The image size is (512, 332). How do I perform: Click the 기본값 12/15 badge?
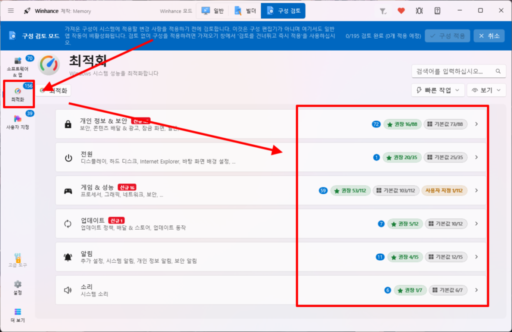click(445, 257)
